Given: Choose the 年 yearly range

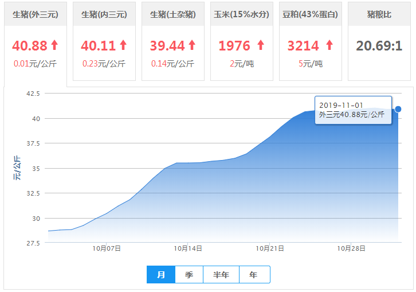Looking at the screenshot, I should tap(254, 275).
